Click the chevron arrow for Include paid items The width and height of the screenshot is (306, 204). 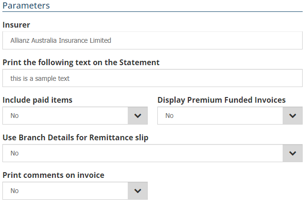point(138,116)
